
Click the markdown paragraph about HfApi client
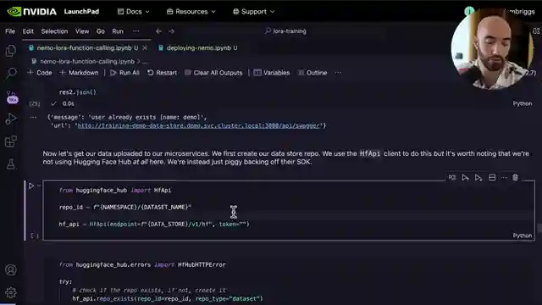click(x=286, y=158)
